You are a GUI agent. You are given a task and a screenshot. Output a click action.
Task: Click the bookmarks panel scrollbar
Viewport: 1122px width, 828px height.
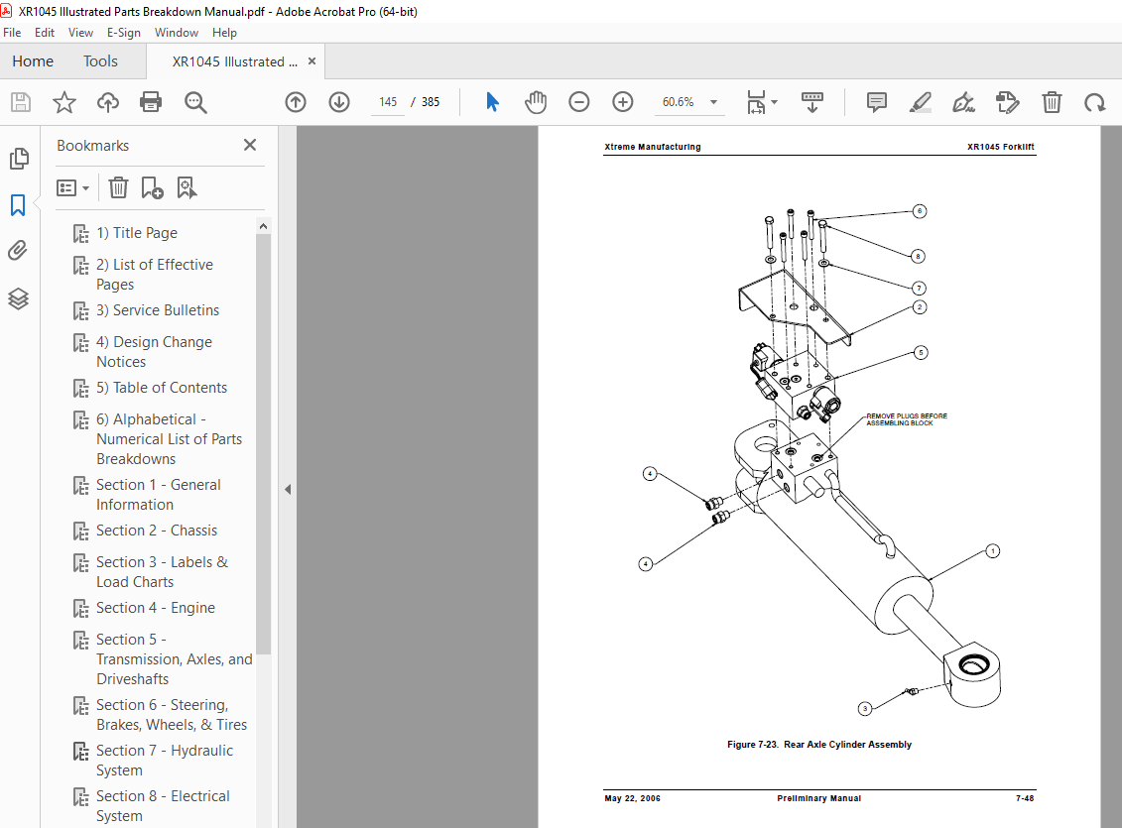[263, 443]
